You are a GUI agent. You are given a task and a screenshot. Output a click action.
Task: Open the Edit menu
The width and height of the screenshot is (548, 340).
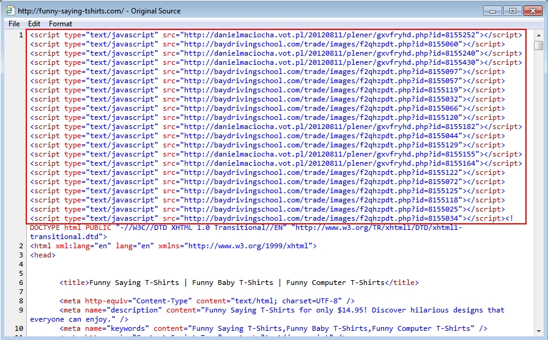(x=34, y=24)
